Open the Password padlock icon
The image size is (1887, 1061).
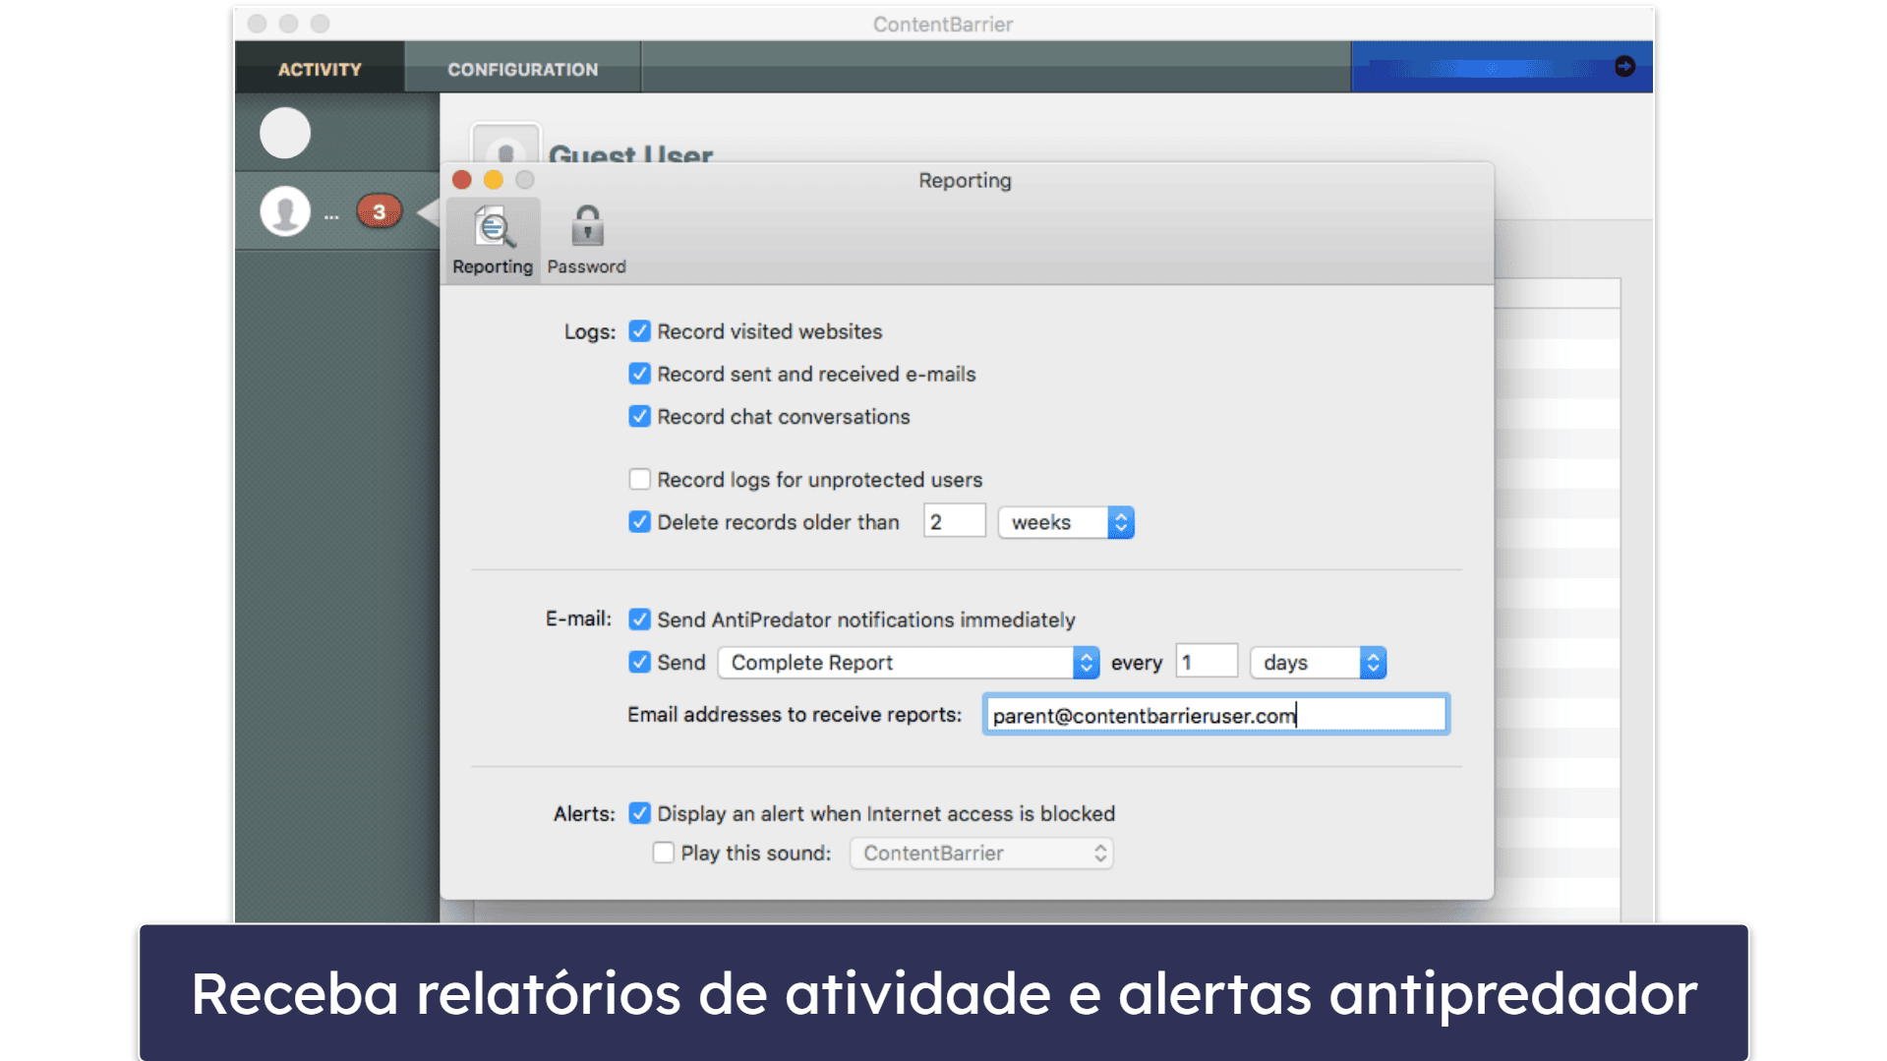pos(587,240)
